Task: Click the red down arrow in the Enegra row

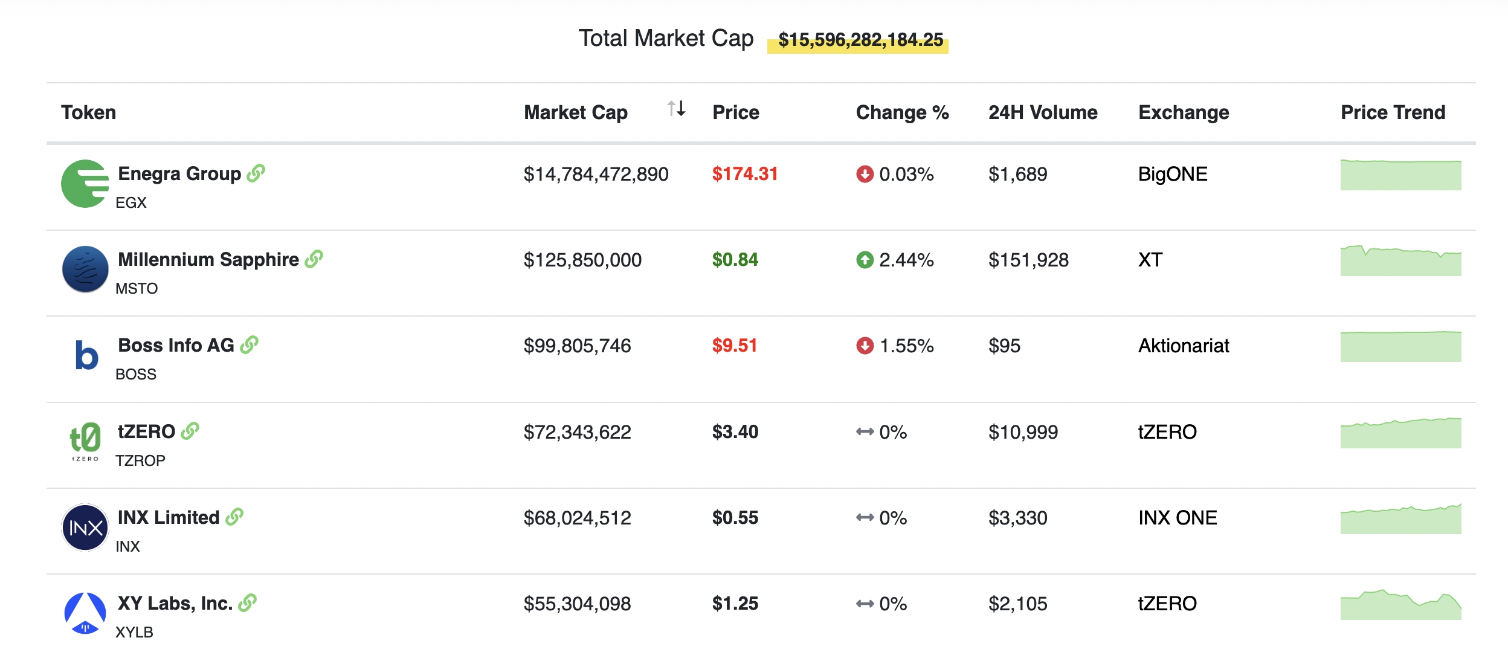Action: tap(865, 174)
